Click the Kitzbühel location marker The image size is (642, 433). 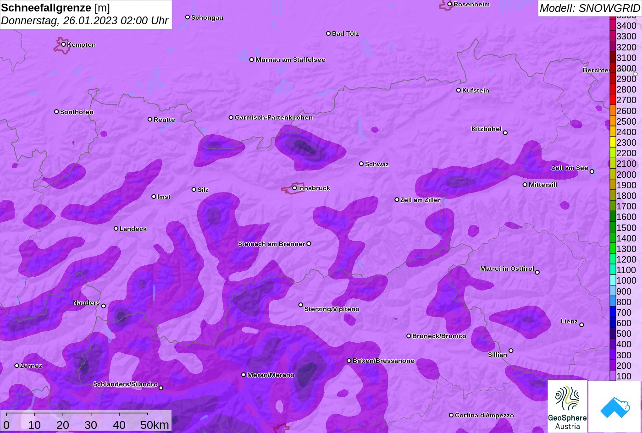coord(505,133)
